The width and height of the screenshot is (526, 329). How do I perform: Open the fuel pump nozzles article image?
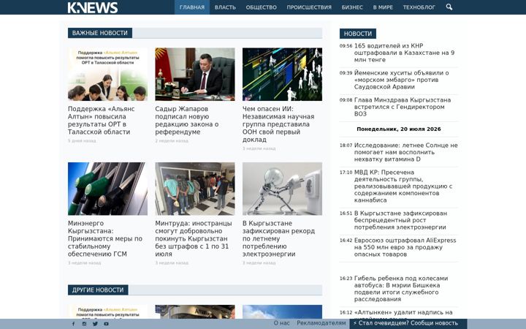point(107,189)
